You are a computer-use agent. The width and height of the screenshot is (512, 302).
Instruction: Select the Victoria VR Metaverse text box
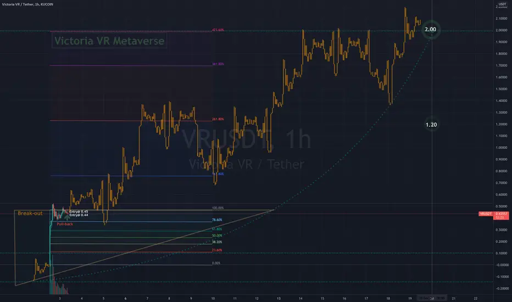coord(109,41)
